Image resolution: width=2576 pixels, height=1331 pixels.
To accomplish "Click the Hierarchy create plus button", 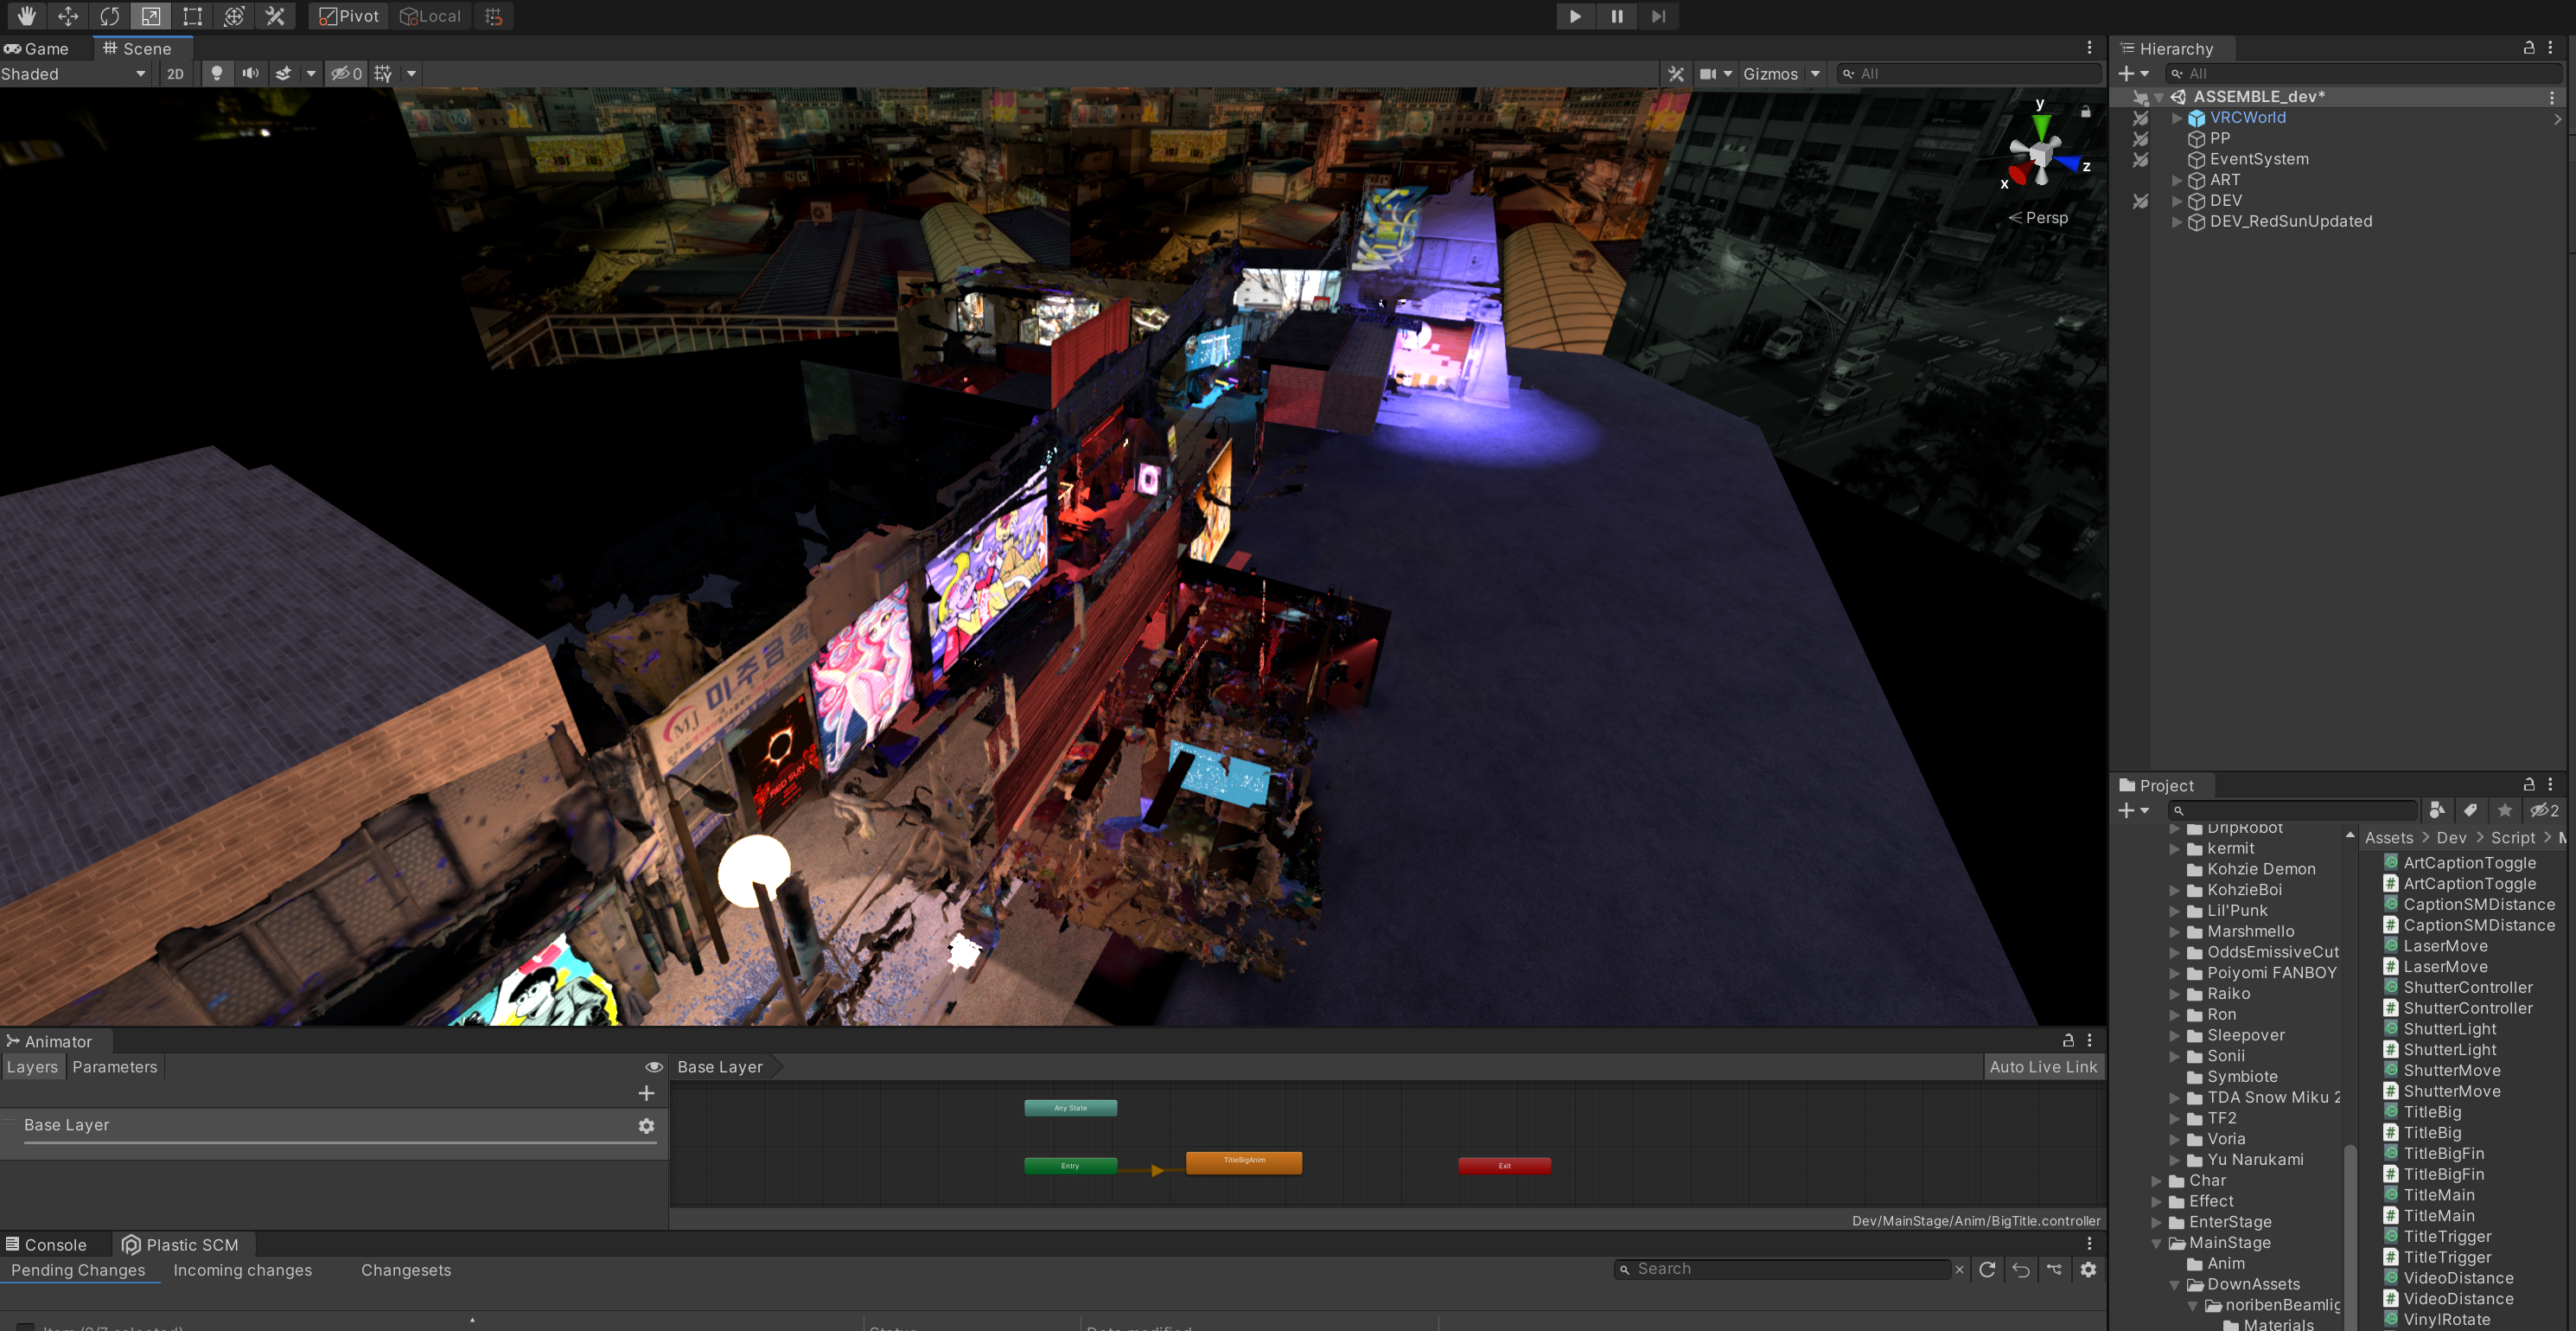I will 2133,73.
